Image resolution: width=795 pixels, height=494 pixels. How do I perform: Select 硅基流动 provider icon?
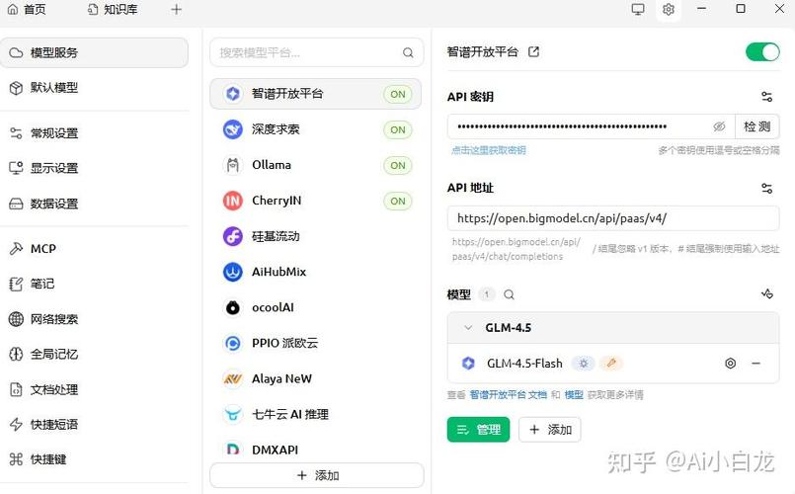point(233,236)
